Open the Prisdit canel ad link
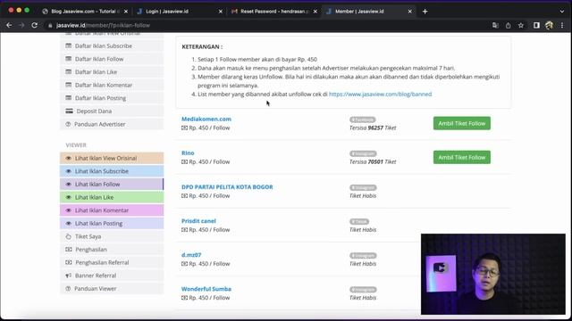572x321 pixels. [198, 221]
